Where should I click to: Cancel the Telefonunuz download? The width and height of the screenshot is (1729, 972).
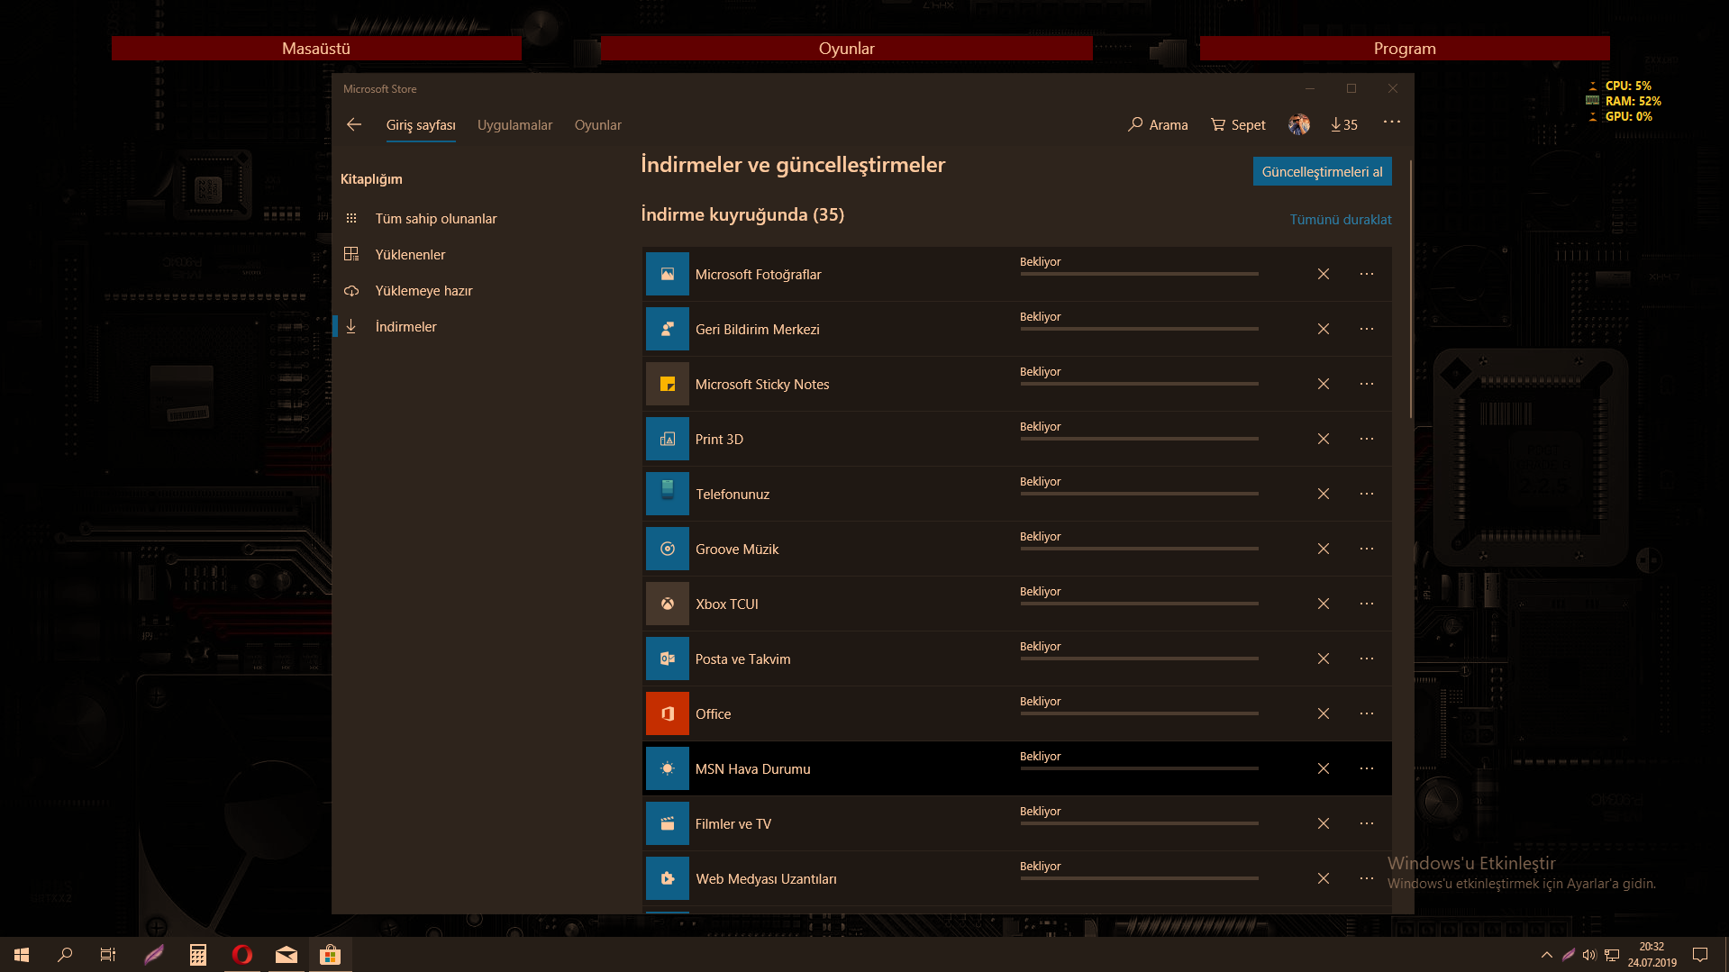click(1324, 494)
